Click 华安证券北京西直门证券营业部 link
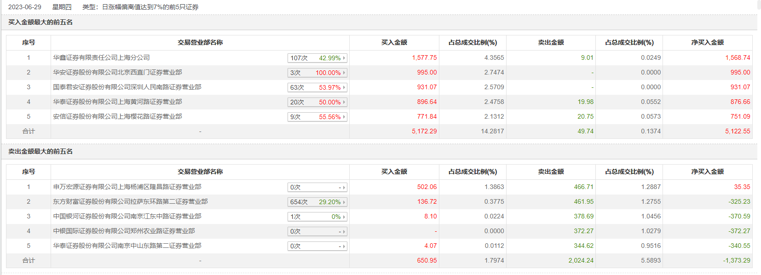This screenshot has height=275, width=761. click(x=117, y=72)
